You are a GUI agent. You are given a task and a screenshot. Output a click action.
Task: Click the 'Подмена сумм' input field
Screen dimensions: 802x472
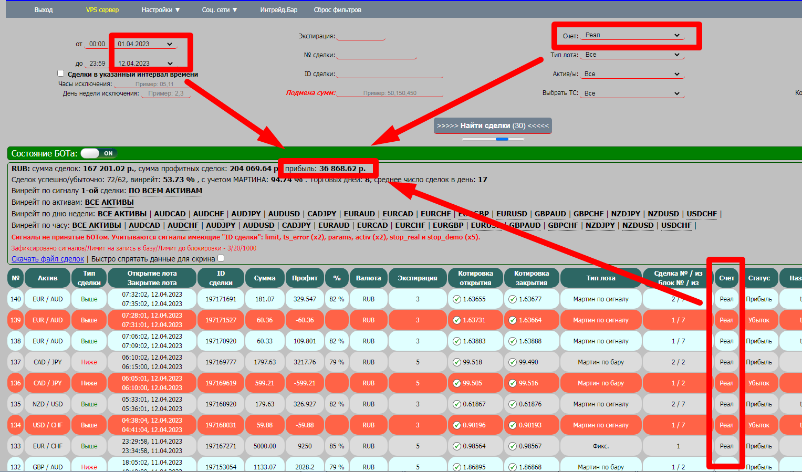point(390,93)
